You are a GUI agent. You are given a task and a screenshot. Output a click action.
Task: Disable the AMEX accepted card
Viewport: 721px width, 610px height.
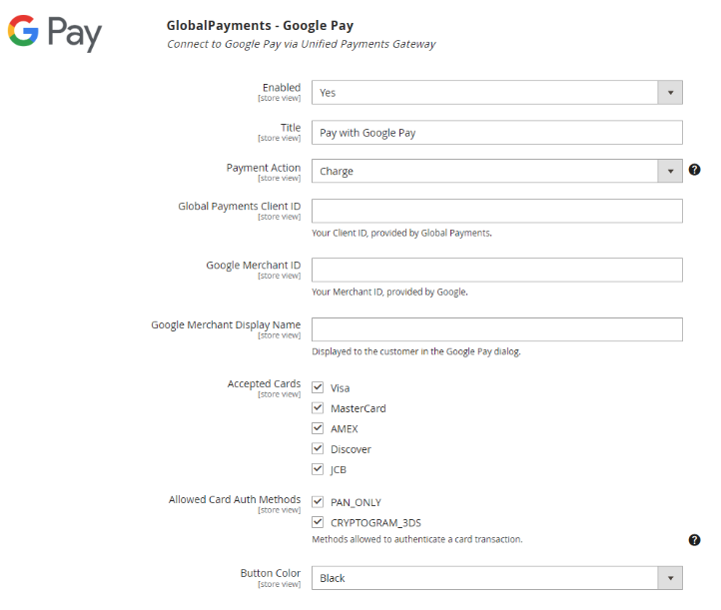pos(318,428)
